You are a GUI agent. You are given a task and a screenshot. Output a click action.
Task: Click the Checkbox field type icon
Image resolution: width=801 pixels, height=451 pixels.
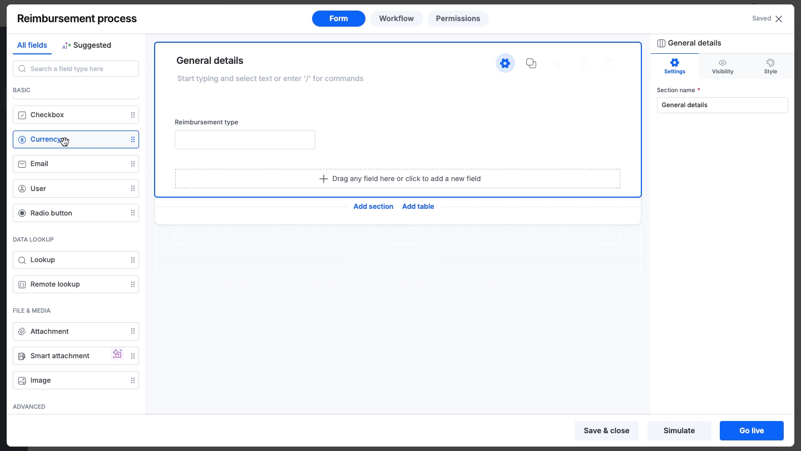pos(22,115)
